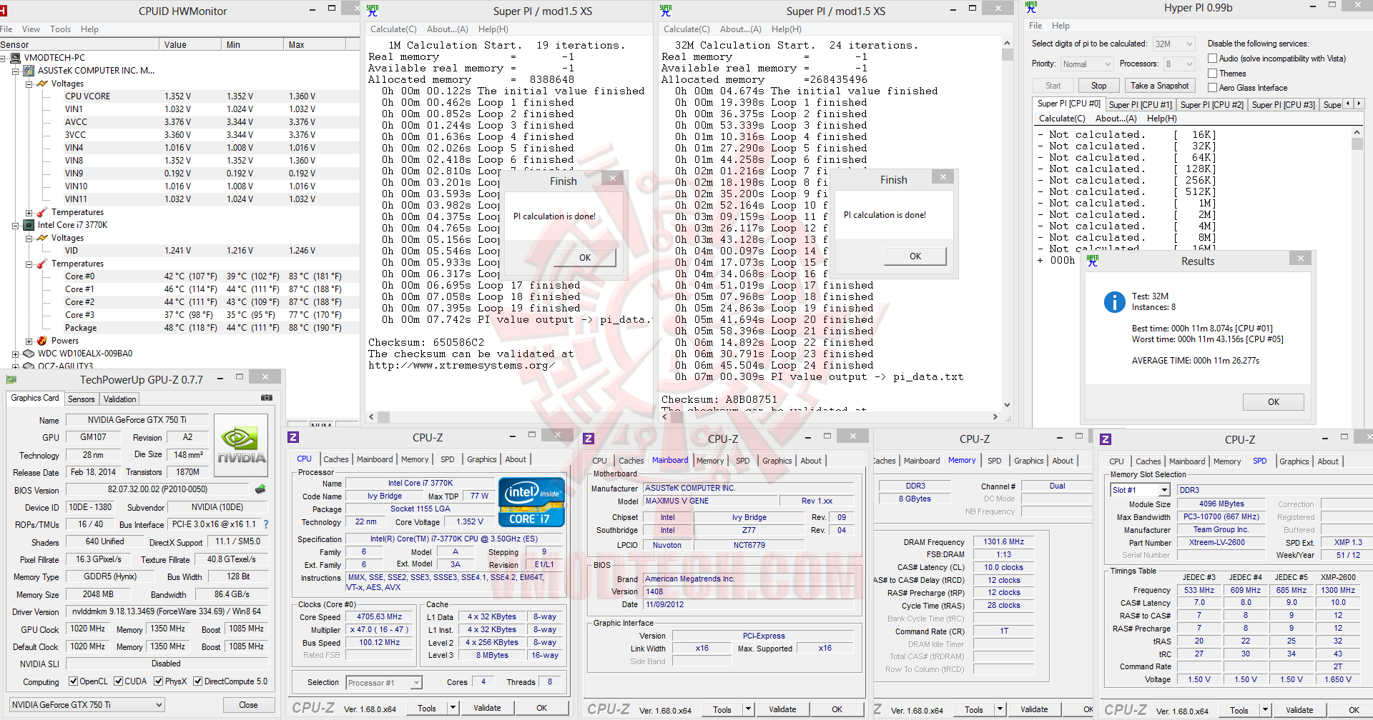Click OK in the Hyper PI Results dialog

coord(1273,402)
